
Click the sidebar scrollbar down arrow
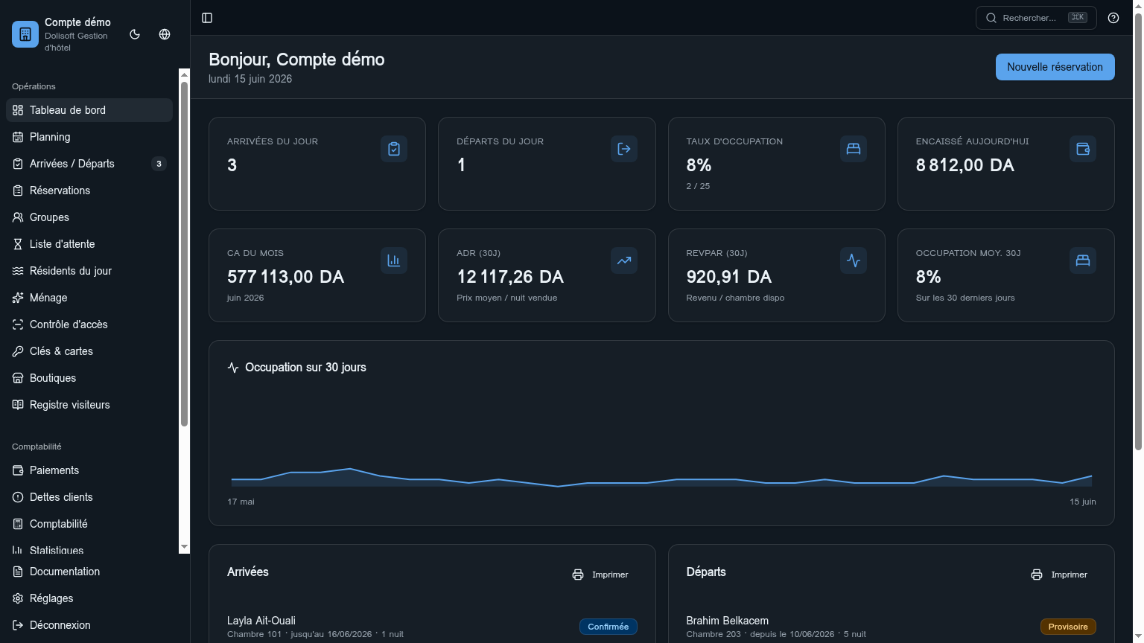click(x=185, y=547)
